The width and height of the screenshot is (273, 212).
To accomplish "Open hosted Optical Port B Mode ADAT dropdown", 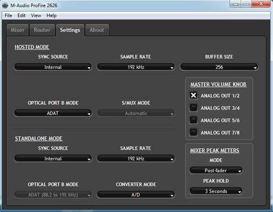I will pyautogui.click(x=53, y=113).
